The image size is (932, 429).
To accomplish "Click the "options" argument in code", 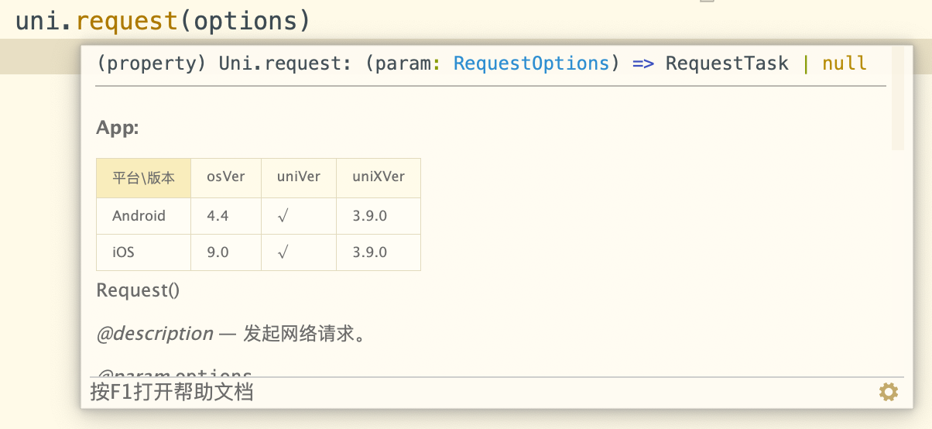I will [245, 21].
